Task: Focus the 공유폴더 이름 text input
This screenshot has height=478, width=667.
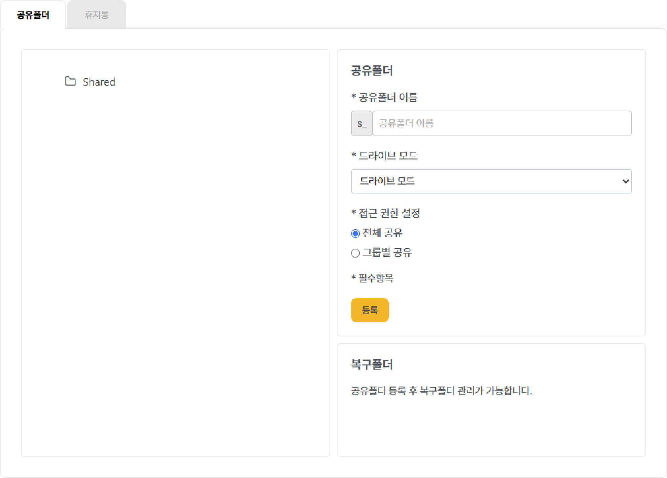Action: (x=502, y=123)
